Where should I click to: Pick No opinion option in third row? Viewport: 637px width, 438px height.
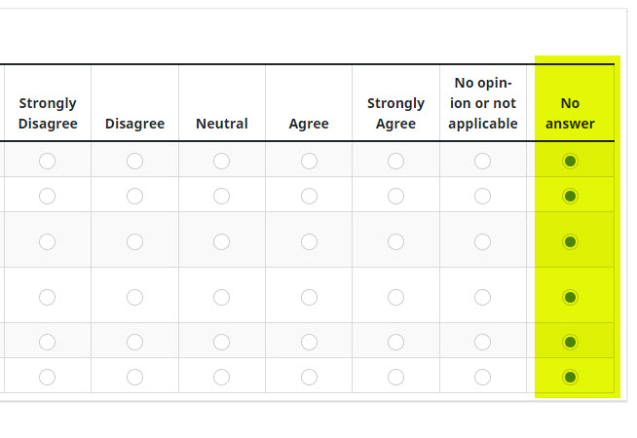(482, 241)
